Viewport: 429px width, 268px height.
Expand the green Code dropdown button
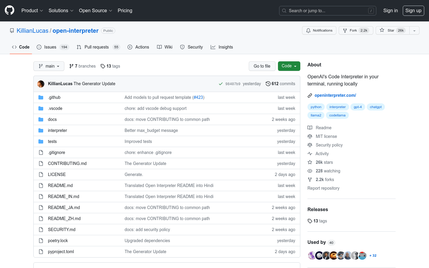click(x=289, y=66)
